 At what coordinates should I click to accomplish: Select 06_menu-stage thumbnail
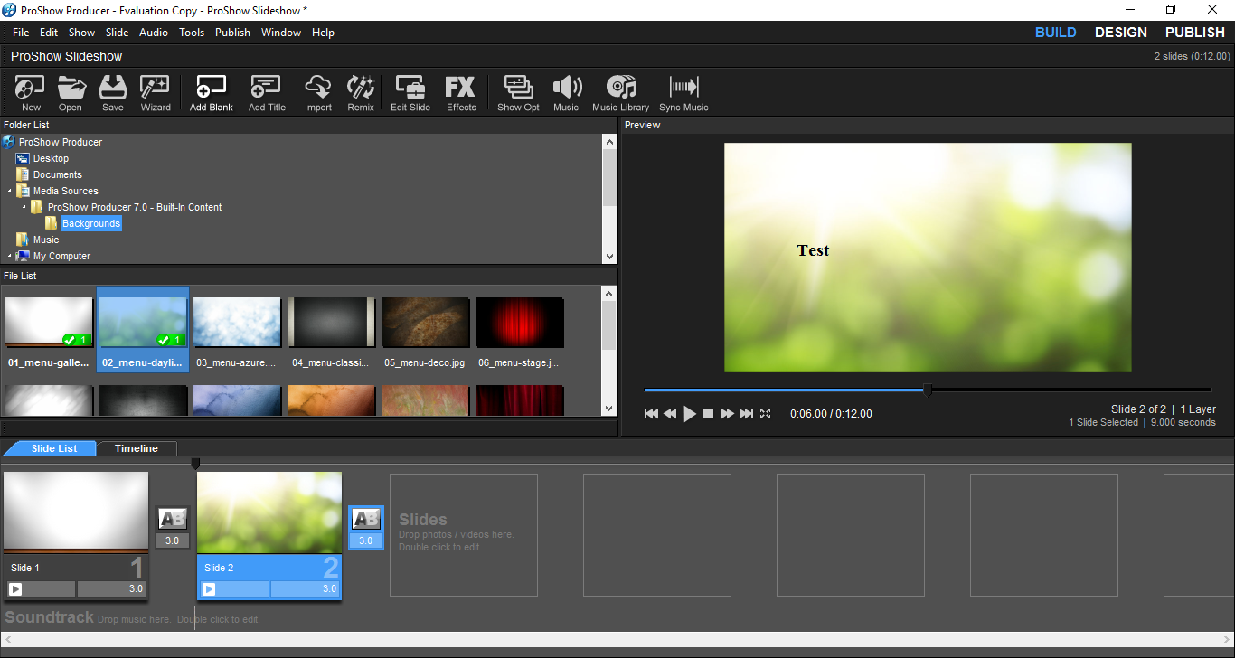(519, 330)
